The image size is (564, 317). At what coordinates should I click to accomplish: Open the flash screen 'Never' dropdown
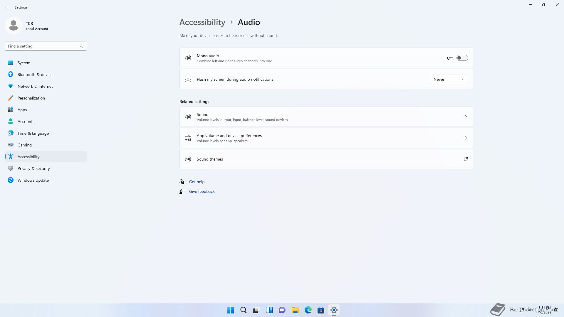pyautogui.click(x=449, y=79)
